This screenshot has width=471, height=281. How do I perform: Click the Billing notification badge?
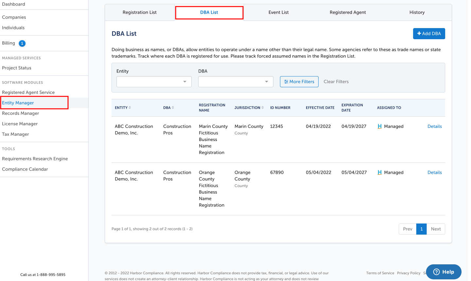coord(22,43)
